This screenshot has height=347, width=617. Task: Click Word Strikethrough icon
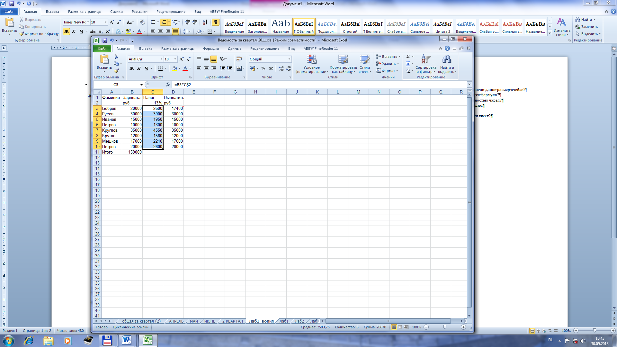tap(93, 31)
